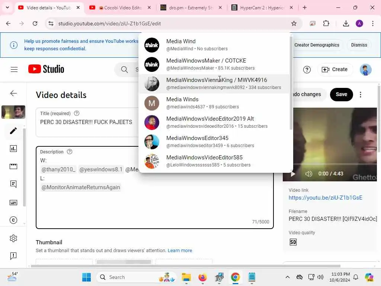The width and height of the screenshot is (381, 286).
Task: Select the MediaWindowsVideoEditor585 suggestion
Action: [214, 161]
